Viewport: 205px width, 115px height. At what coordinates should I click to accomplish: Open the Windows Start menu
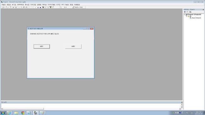coord(3,113)
